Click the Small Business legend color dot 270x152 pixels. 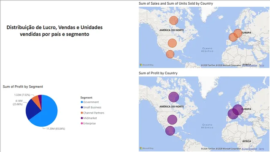[82, 107]
